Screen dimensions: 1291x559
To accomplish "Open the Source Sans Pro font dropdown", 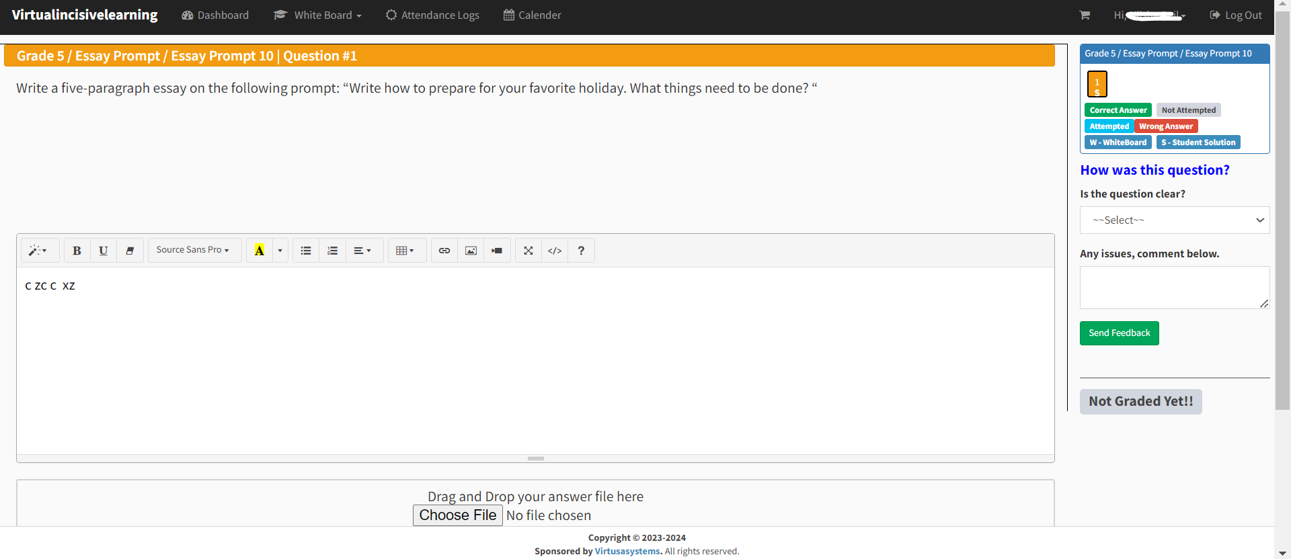I will (x=193, y=250).
